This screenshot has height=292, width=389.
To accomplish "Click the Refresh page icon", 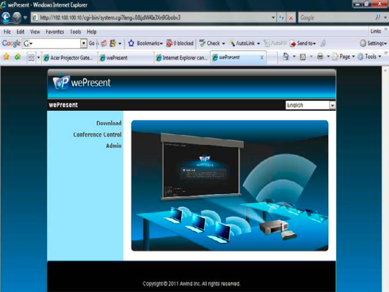I will (281, 18).
